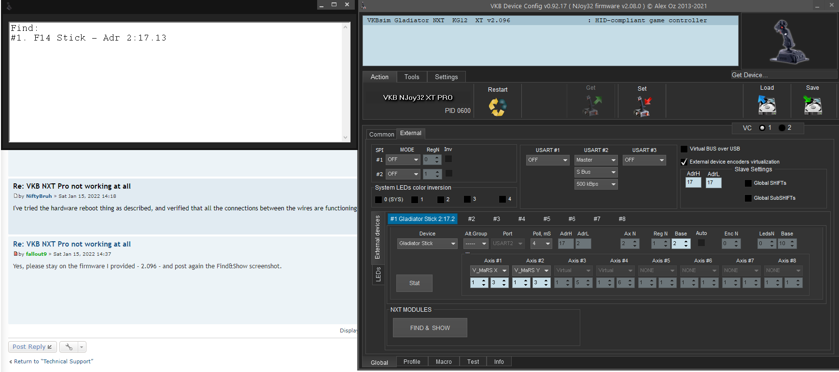Open the Info bottom tab
This screenshot has width=839, height=372.
coord(499,362)
